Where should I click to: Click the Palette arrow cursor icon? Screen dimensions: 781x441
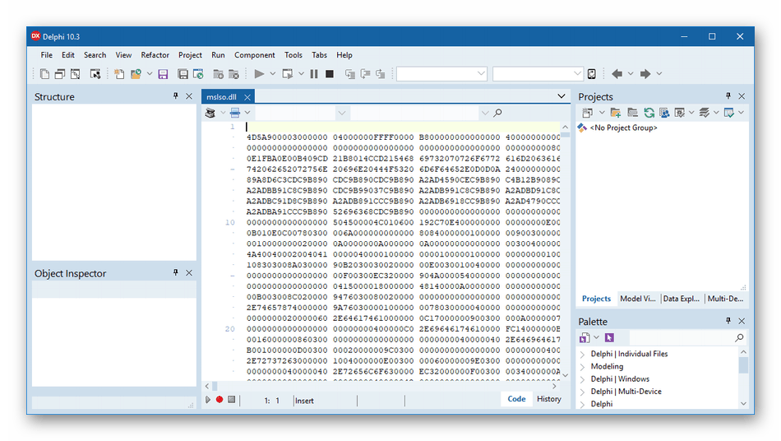pos(609,338)
